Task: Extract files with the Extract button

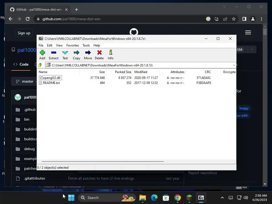Action: (54, 55)
